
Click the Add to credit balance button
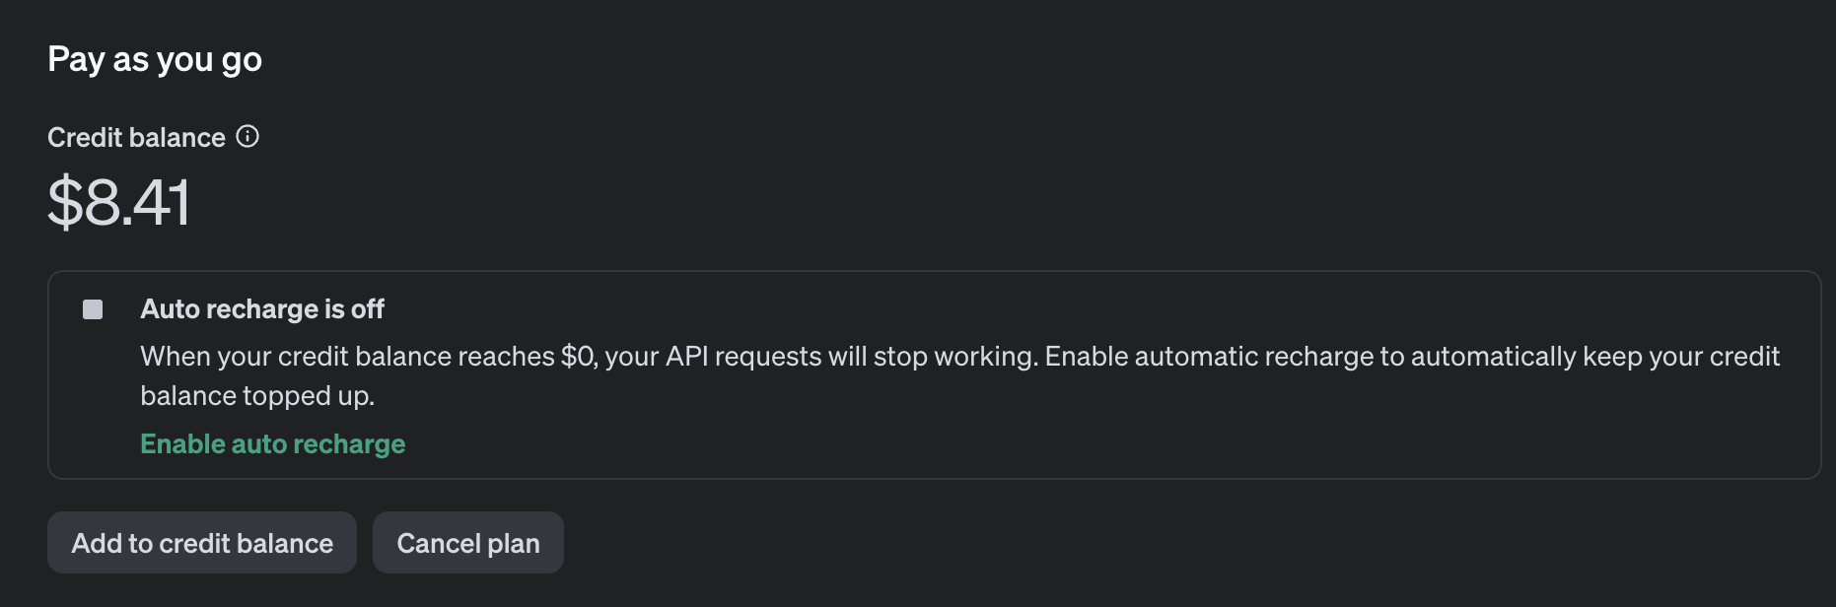(x=202, y=542)
